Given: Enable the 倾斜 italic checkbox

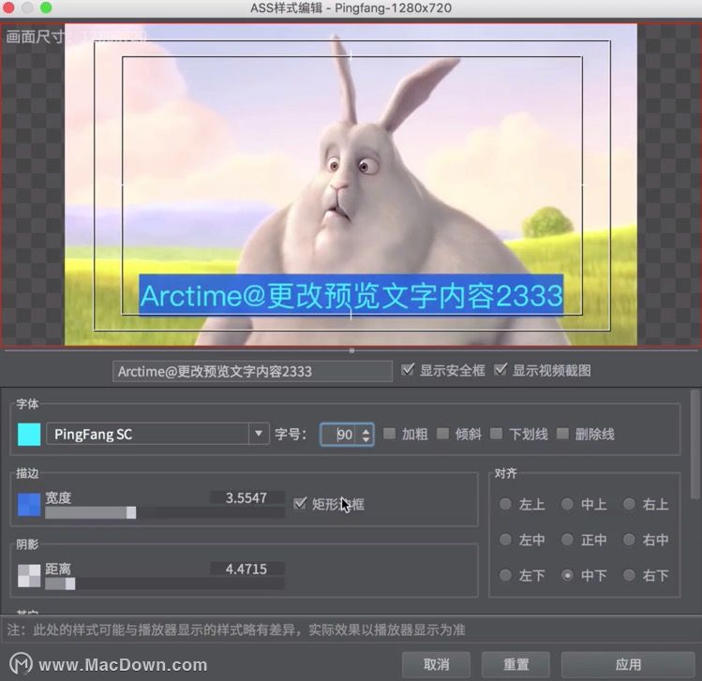Looking at the screenshot, I should (x=442, y=434).
